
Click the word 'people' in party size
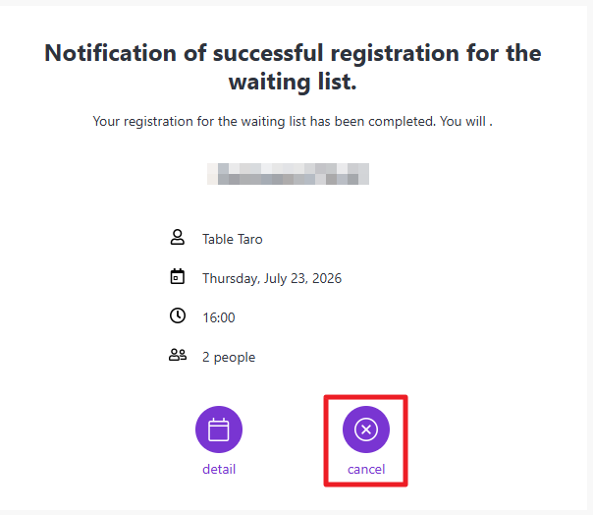click(235, 358)
